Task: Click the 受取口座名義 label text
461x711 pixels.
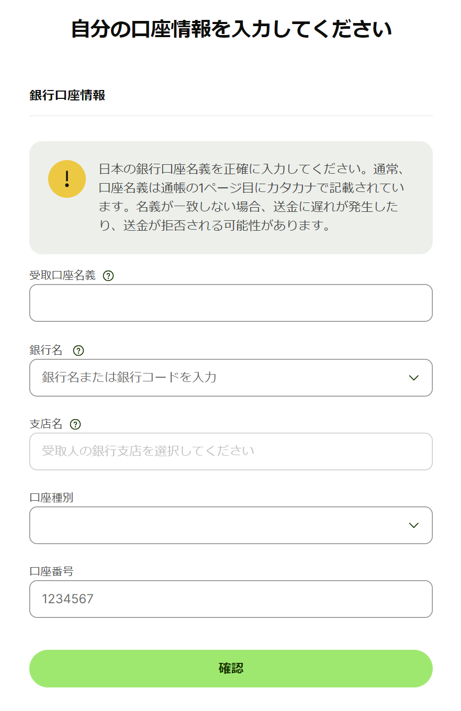Action: tap(62, 276)
